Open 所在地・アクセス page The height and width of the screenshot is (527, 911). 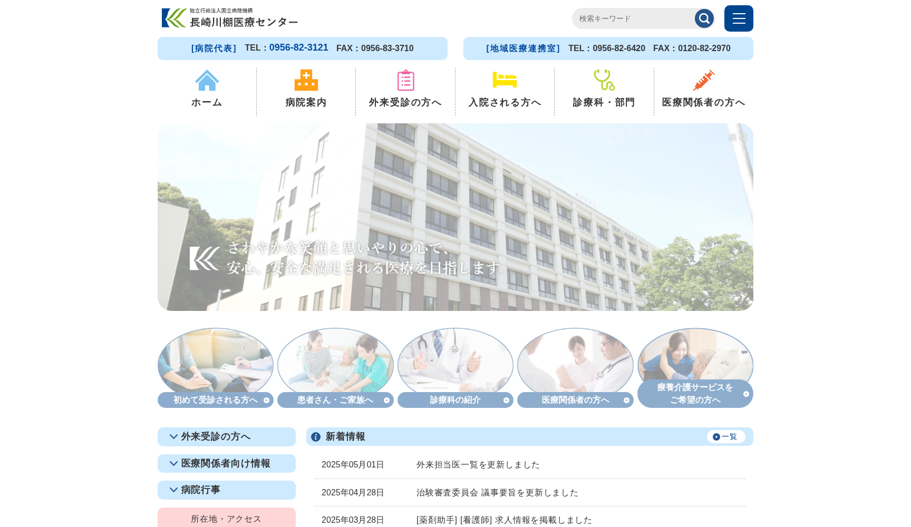(226, 519)
